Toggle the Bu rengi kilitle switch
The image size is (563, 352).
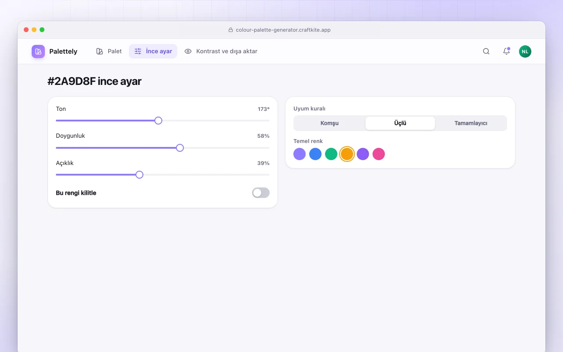261,193
